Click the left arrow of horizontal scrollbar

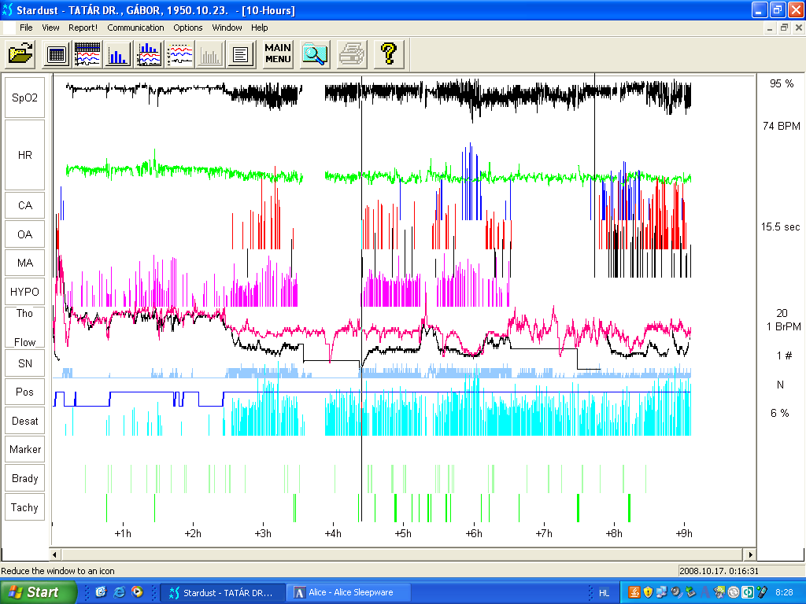[54, 554]
